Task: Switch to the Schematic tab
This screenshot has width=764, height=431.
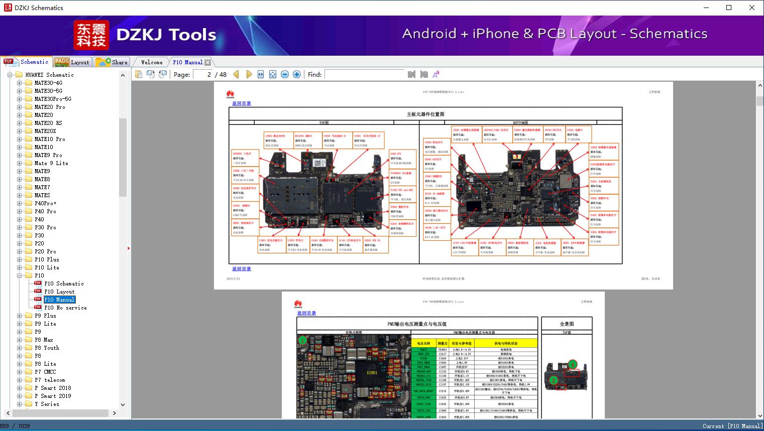Action: [x=26, y=62]
